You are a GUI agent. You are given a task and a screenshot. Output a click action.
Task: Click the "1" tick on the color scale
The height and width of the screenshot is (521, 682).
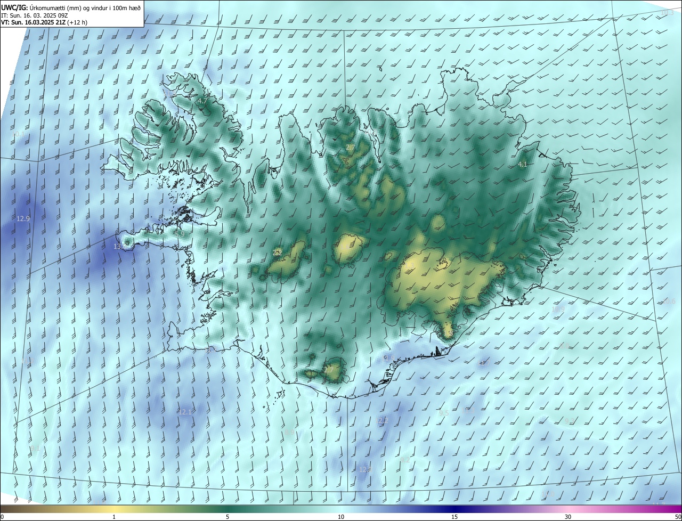tap(114, 517)
